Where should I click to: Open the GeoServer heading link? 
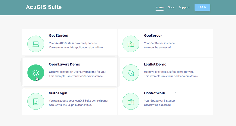(x=153, y=36)
